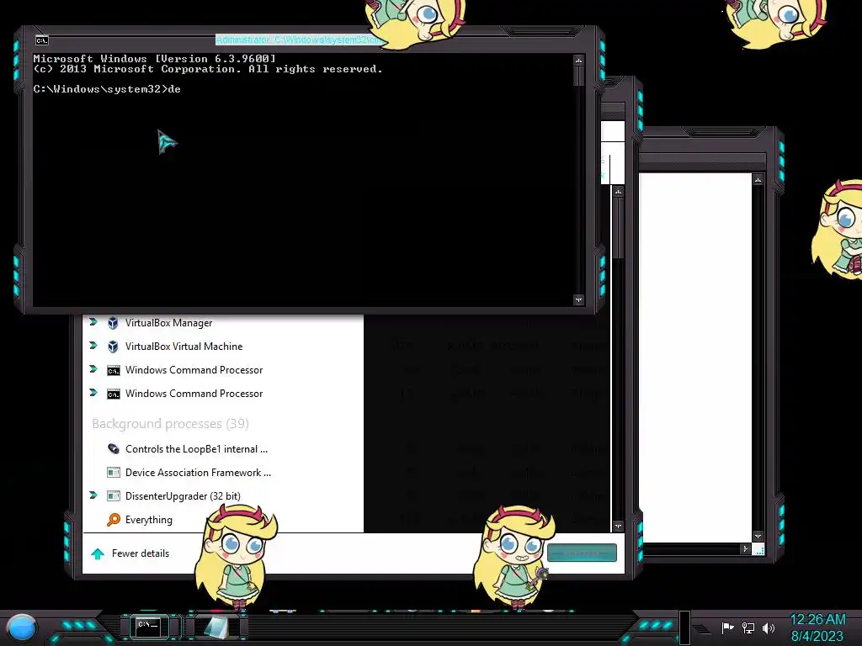862x646 pixels.
Task: Select the Device Association Framework row
Action: (x=198, y=473)
